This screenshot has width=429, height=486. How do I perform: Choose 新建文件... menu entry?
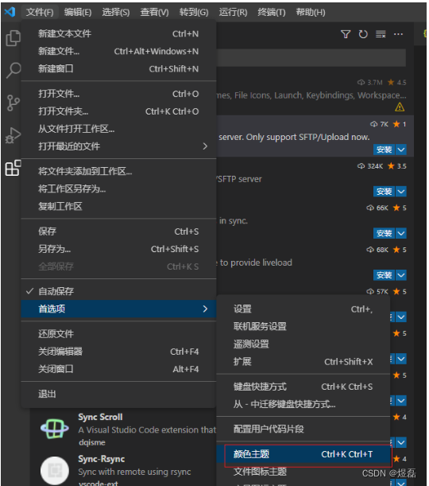[x=118, y=51]
